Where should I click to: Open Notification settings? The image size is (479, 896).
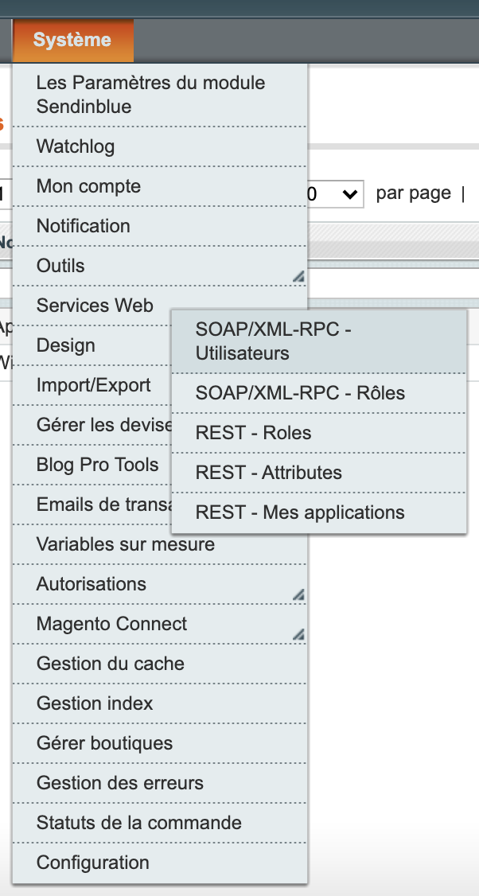[x=83, y=226]
